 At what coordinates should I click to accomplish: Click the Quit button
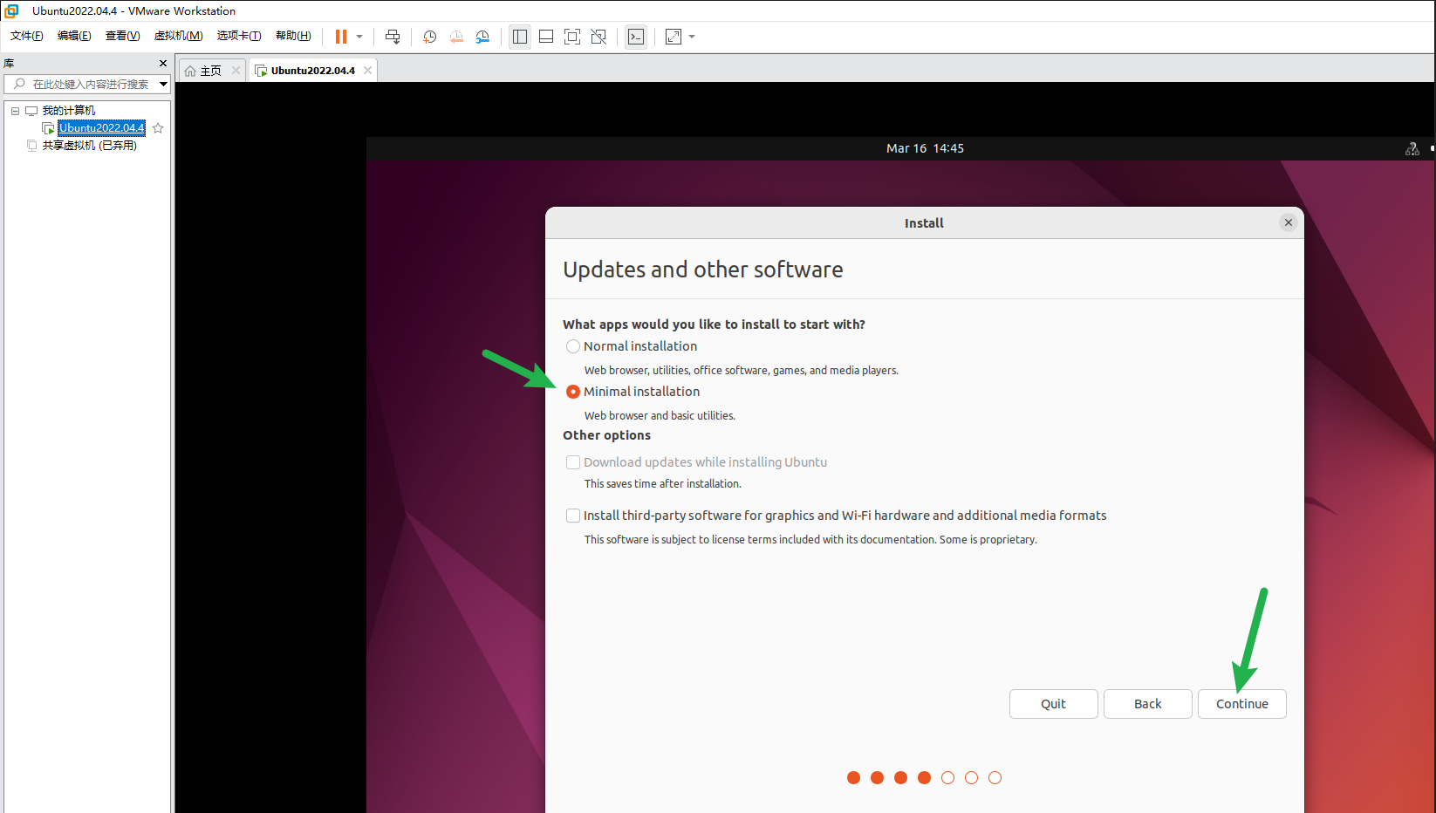(x=1053, y=704)
